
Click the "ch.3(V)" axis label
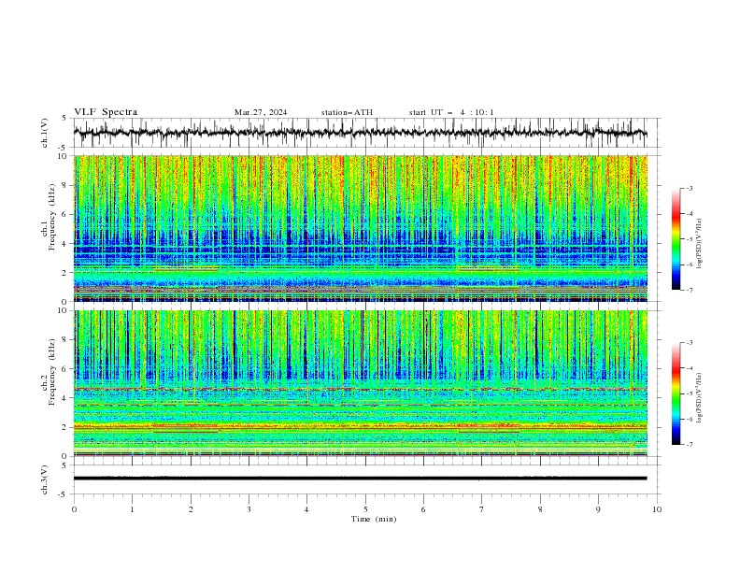coord(45,479)
